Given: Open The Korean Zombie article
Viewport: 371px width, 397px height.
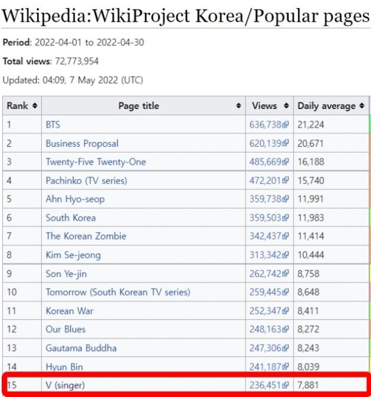Looking at the screenshot, I should pos(86,236).
